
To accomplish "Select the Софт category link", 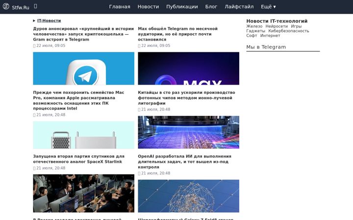I will pyautogui.click(x=252, y=36).
